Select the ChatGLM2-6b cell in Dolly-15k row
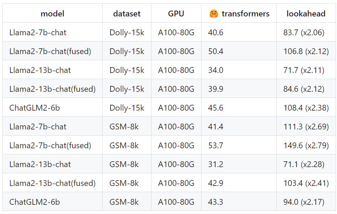This screenshot has height=214, width=337. coord(53,108)
